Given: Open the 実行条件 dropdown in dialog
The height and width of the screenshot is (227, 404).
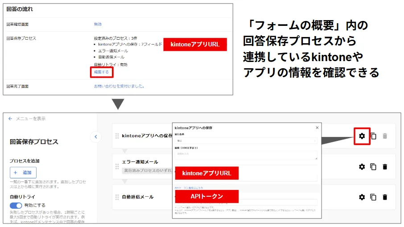Looking at the screenshot, I should pyautogui.click(x=246, y=140).
